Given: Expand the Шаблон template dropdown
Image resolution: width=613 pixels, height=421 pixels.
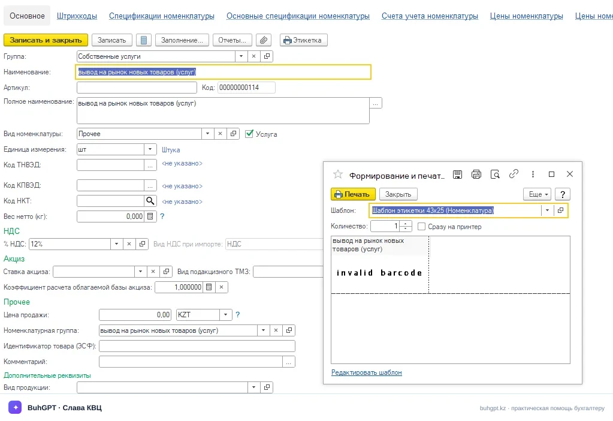Looking at the screenshot, I should (547, 210).
